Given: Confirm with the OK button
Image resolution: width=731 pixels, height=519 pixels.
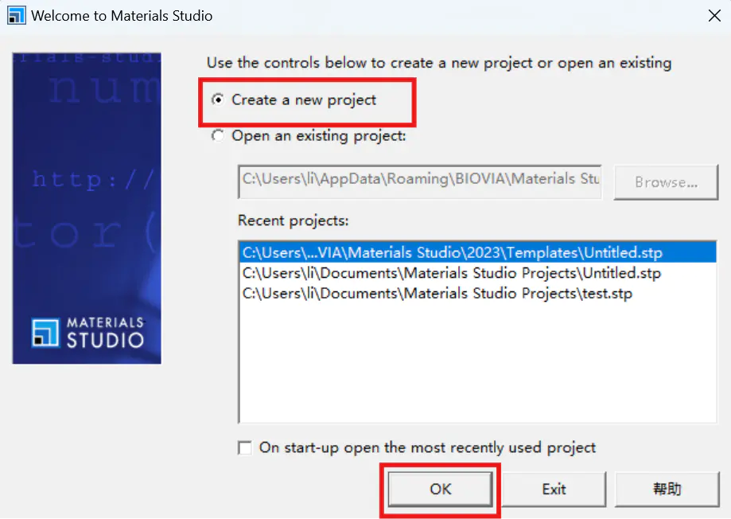Looking at the screenshot, I should [x=440, y=489].
